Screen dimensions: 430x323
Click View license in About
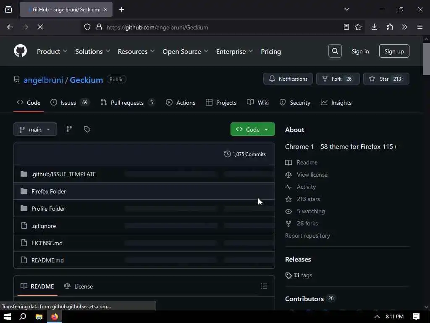[312, 175]
